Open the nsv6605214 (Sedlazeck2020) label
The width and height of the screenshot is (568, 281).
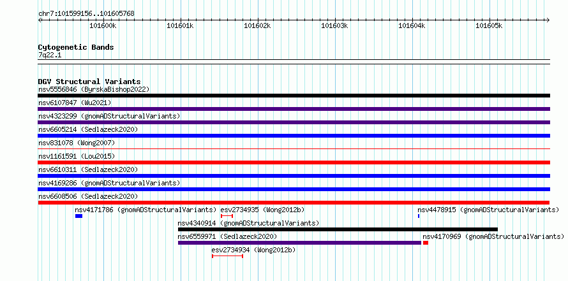coord(88,129)
